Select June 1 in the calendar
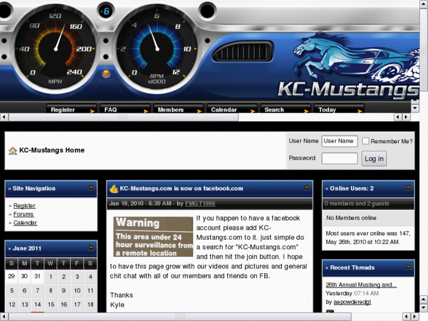The width and height of the screenshot is (428, 321). coord(51,276)
